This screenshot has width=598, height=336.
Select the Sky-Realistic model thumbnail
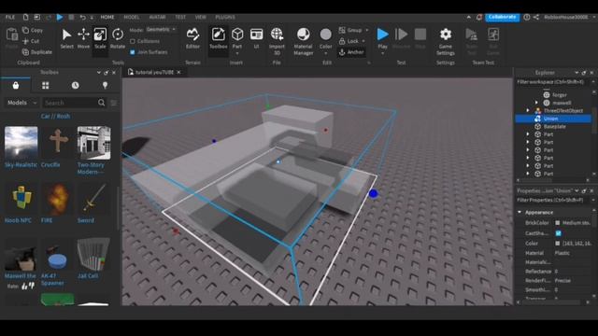(21, 143)
